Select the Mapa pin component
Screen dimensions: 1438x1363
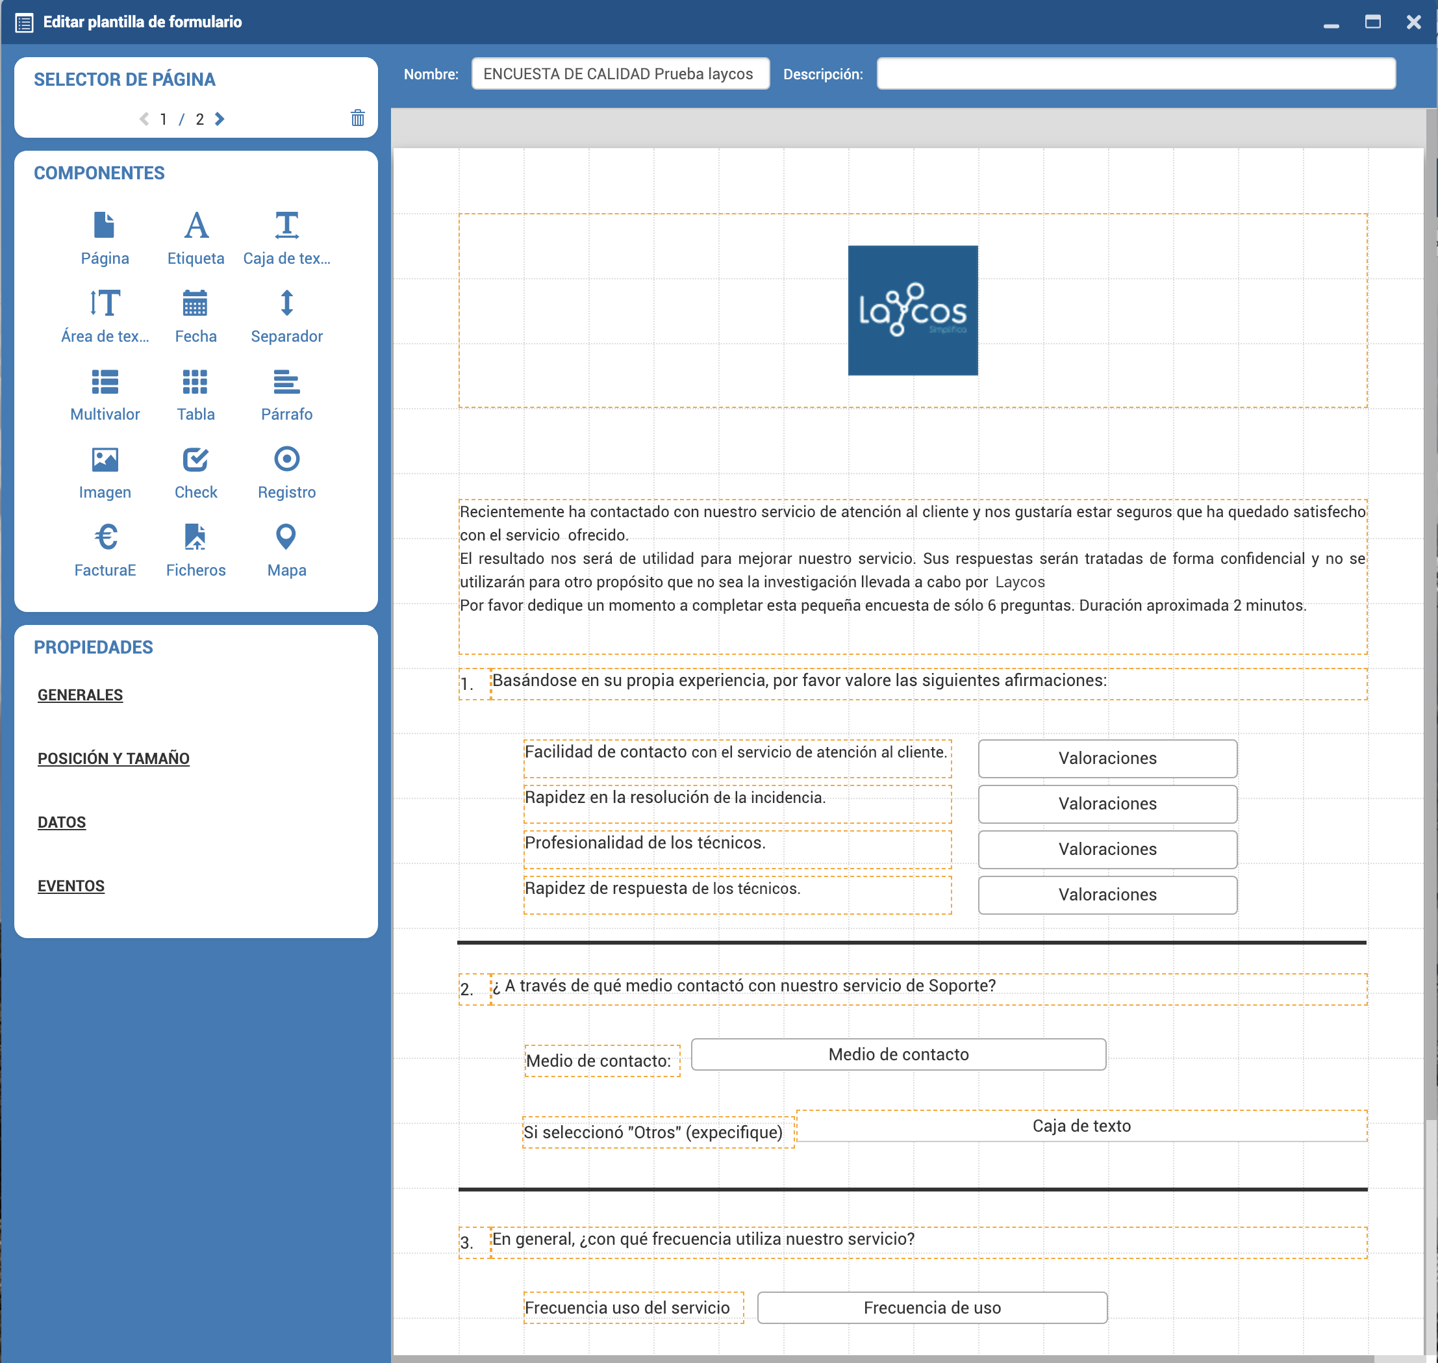(x=286, y=537)
